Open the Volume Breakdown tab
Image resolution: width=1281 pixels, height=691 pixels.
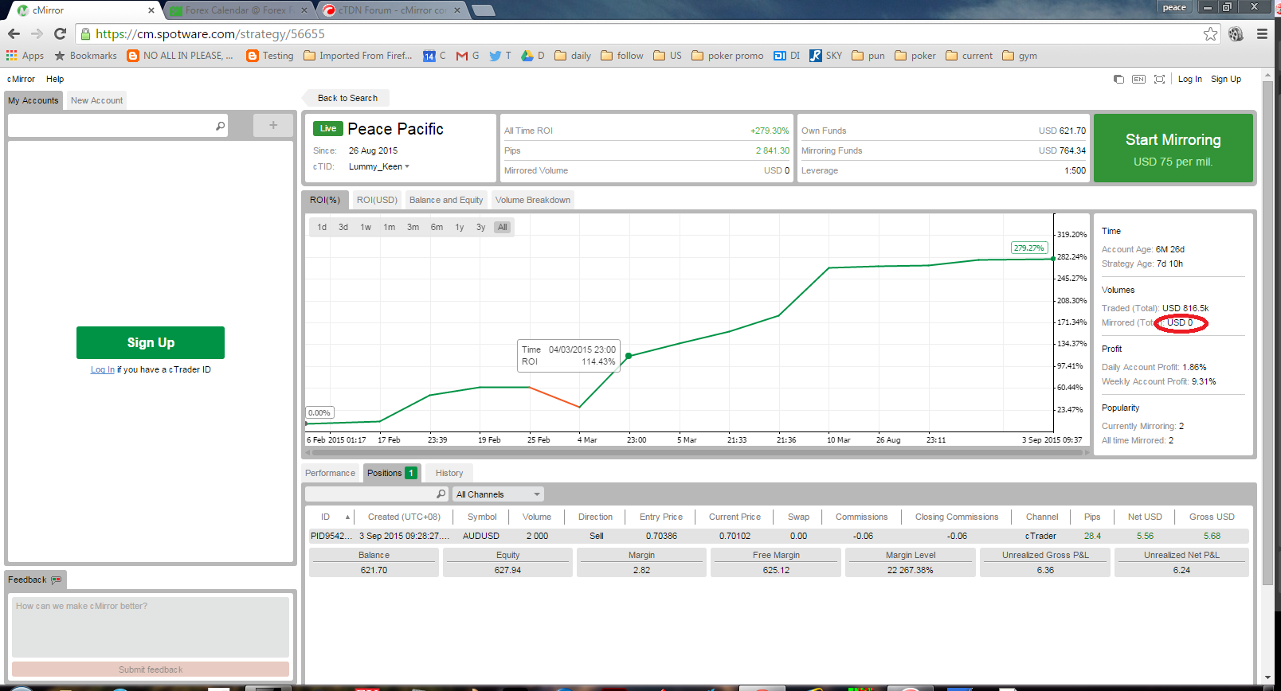click(533, 200)
